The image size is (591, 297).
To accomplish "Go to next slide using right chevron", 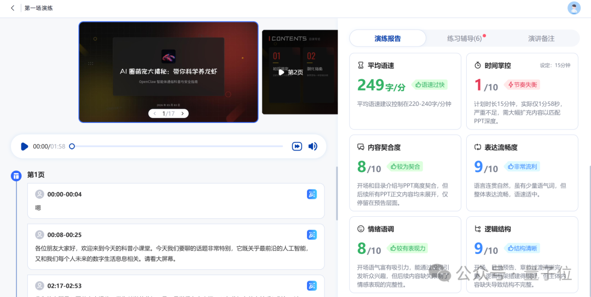I will (x=182, y=114).
